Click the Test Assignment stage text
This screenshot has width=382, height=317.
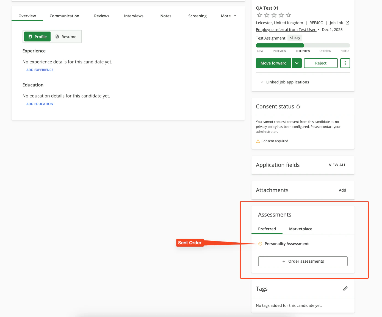coord(271,38)
